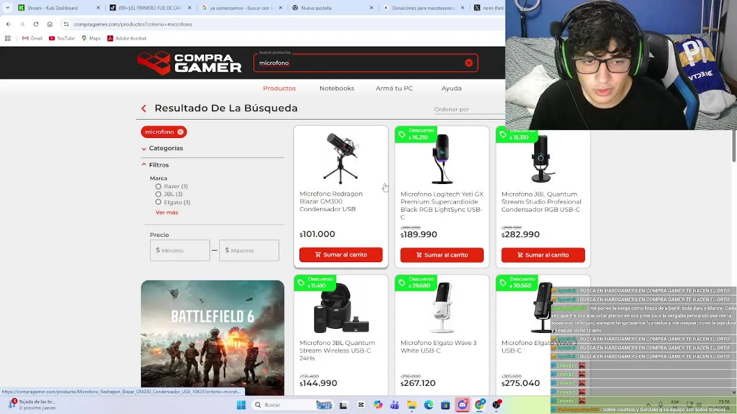737x414 pixels.
Task: Click Redragon Blazar GM300 product image
Action: (x=341, y=158)
